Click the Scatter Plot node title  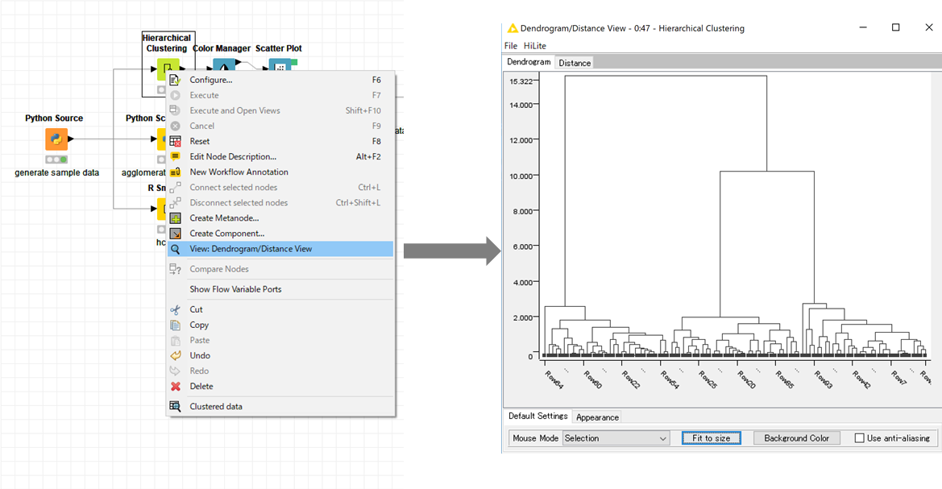point(279,48)
